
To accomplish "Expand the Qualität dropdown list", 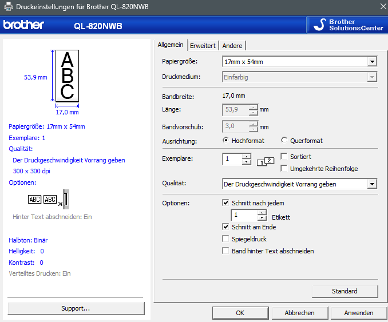I will pos(372,184).
